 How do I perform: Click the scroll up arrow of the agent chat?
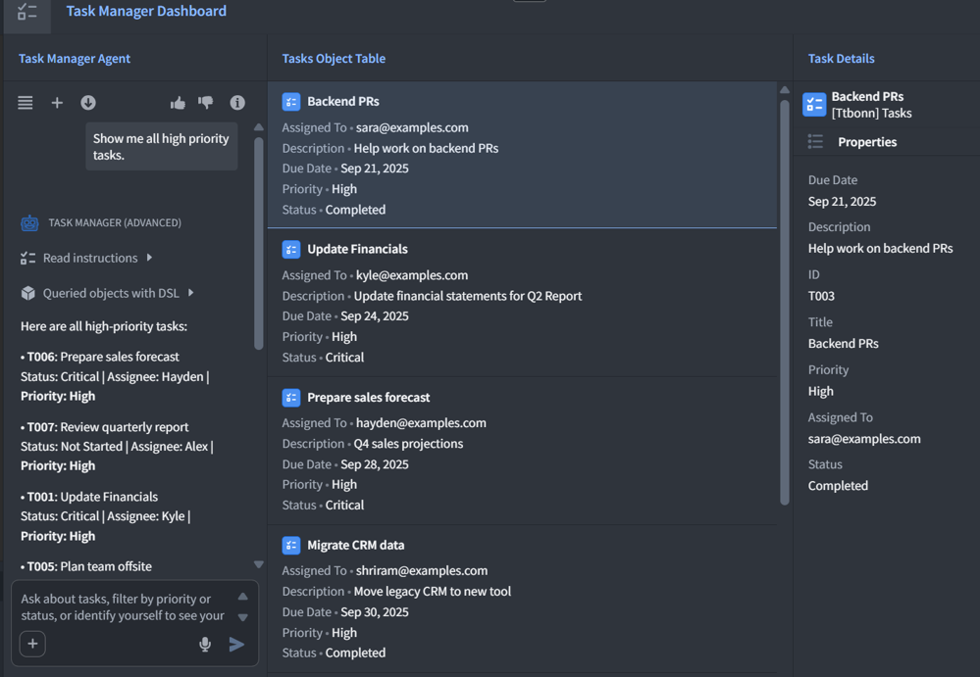point(259,127)
